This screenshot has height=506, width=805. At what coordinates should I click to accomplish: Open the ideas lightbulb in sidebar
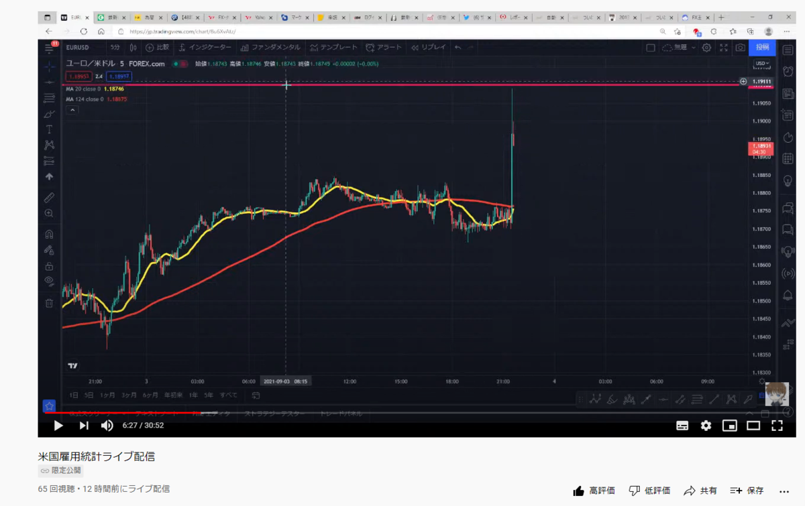click(788, 181)
